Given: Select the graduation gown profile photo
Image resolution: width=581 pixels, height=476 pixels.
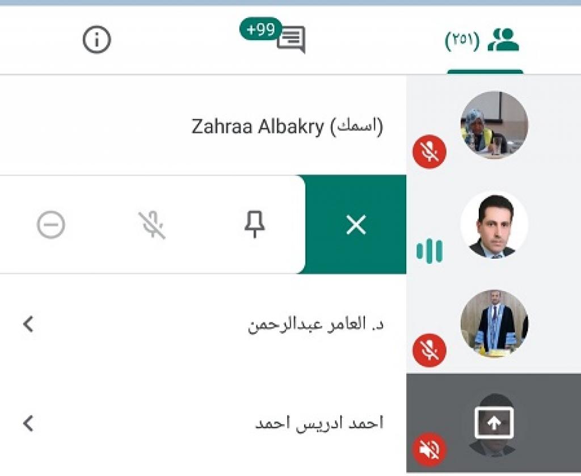Looking at the screenshot, I should (x=494, y=324).
